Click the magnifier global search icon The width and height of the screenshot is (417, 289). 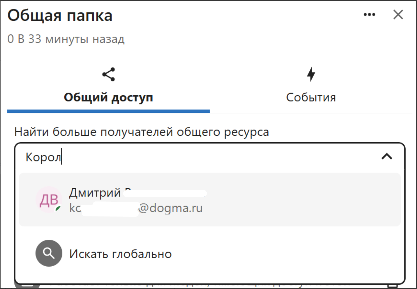pos(49,253)
